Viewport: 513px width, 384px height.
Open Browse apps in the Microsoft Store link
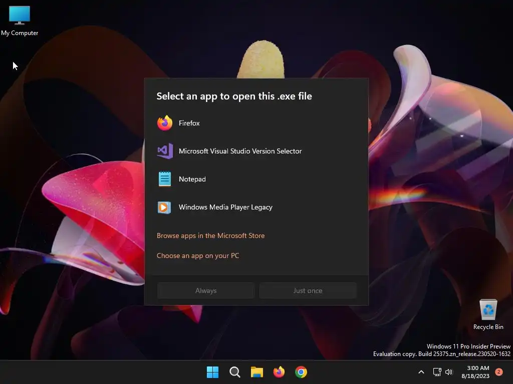pos(211,235)
